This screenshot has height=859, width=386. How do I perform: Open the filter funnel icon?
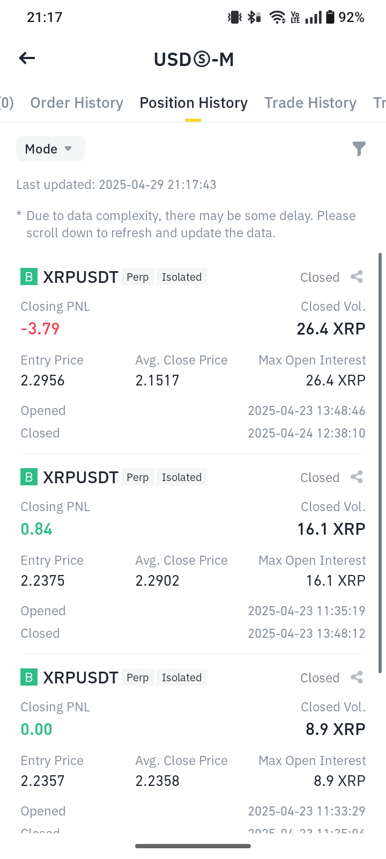click(x=359, y=149)
